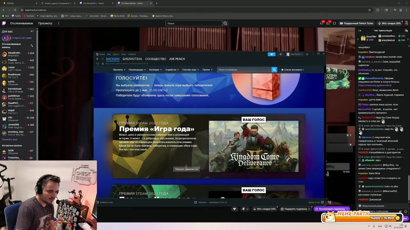Open chat community users icon
This screenshot has height=230, width=410.
pos(406,31)
